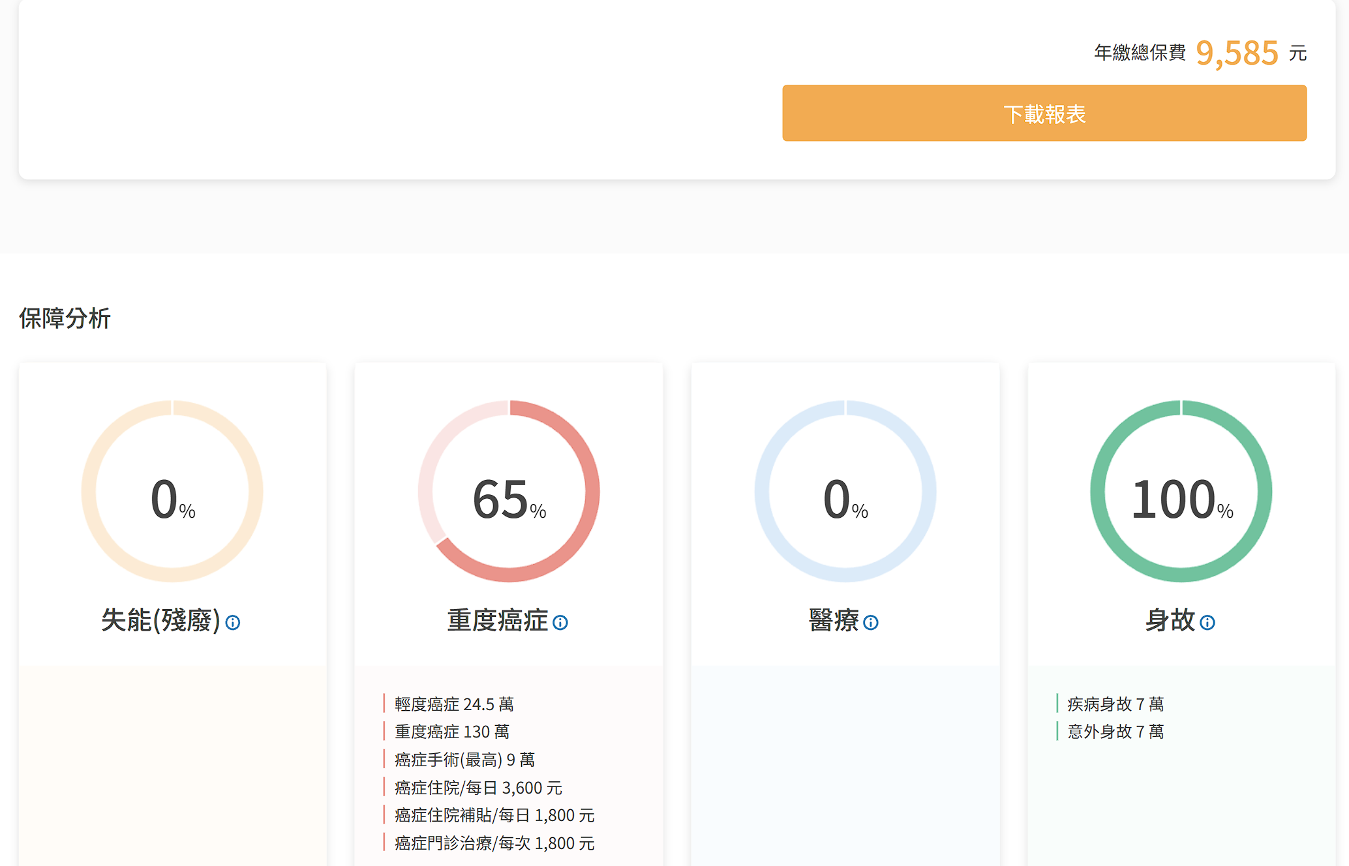The width and height of the screenshot is (1349, 866).
Task: Click info icon beside 重度癌症
Action: (560, 623)
